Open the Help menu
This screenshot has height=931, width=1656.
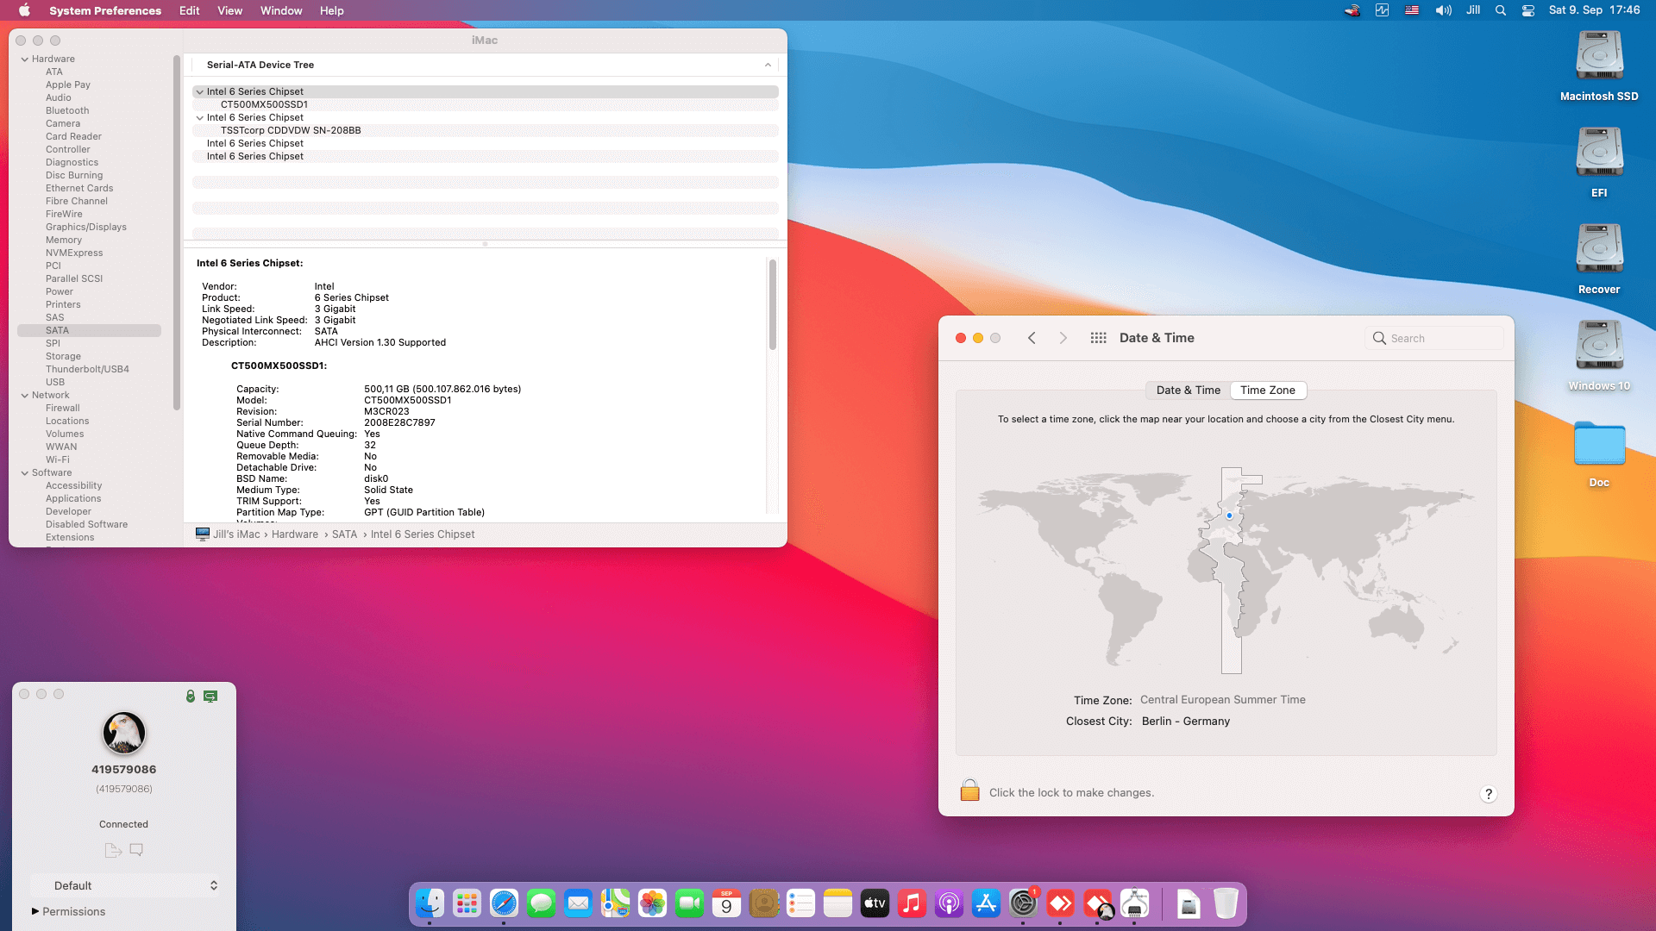331,10
